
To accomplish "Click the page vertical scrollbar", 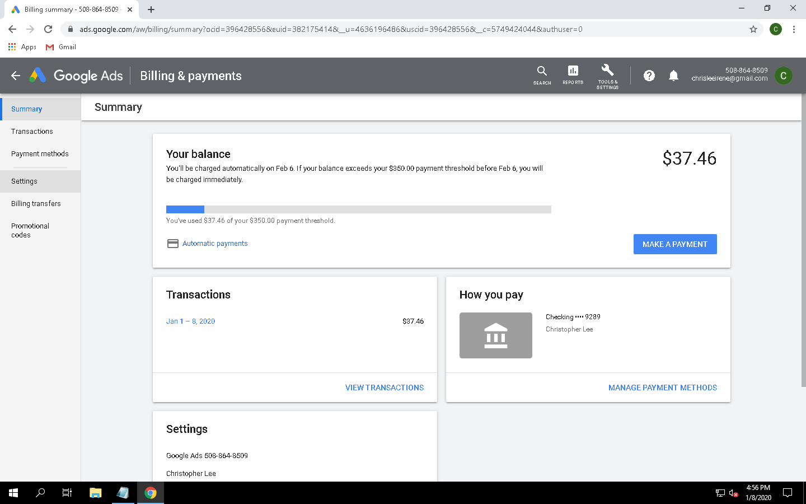I will 803,241.
